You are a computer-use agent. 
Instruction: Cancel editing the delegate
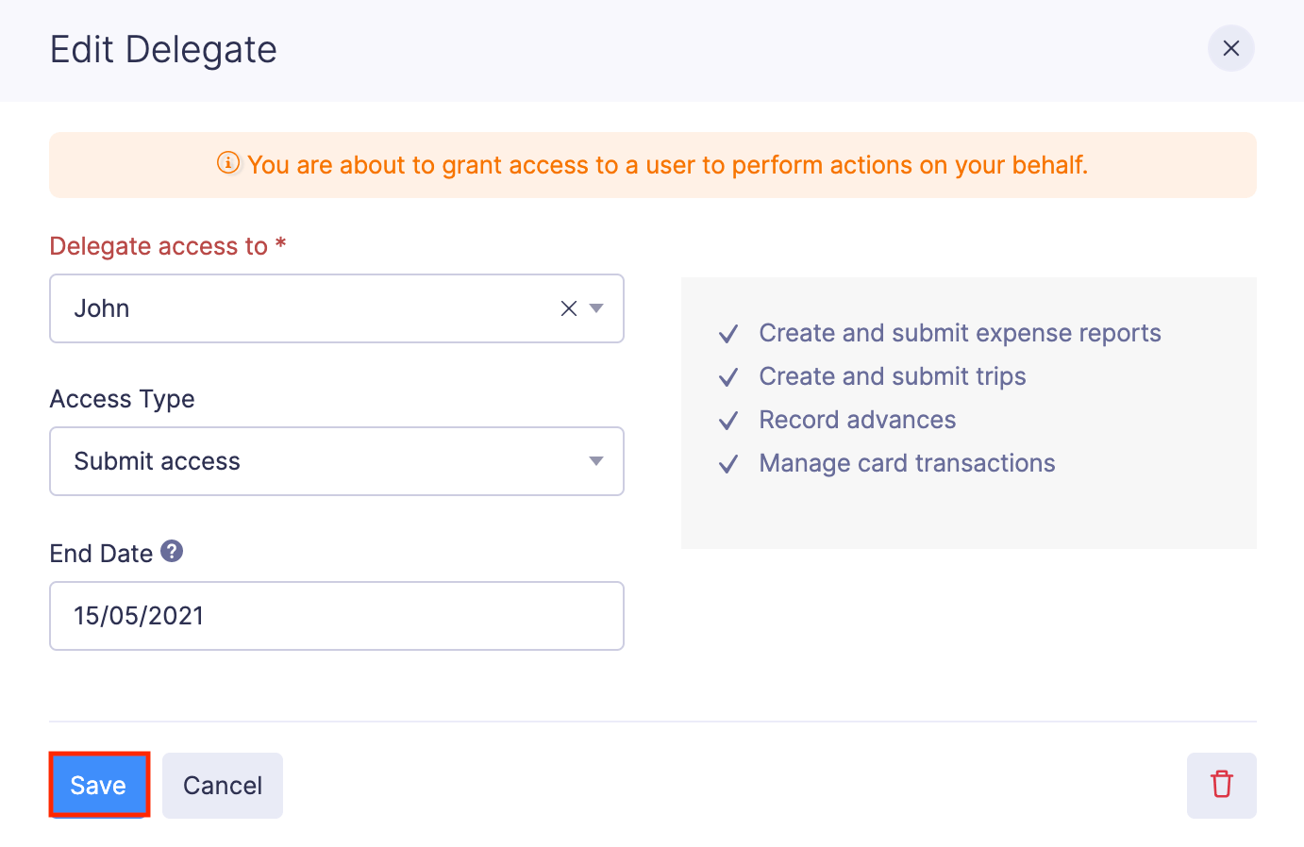(x=223, y=785)
